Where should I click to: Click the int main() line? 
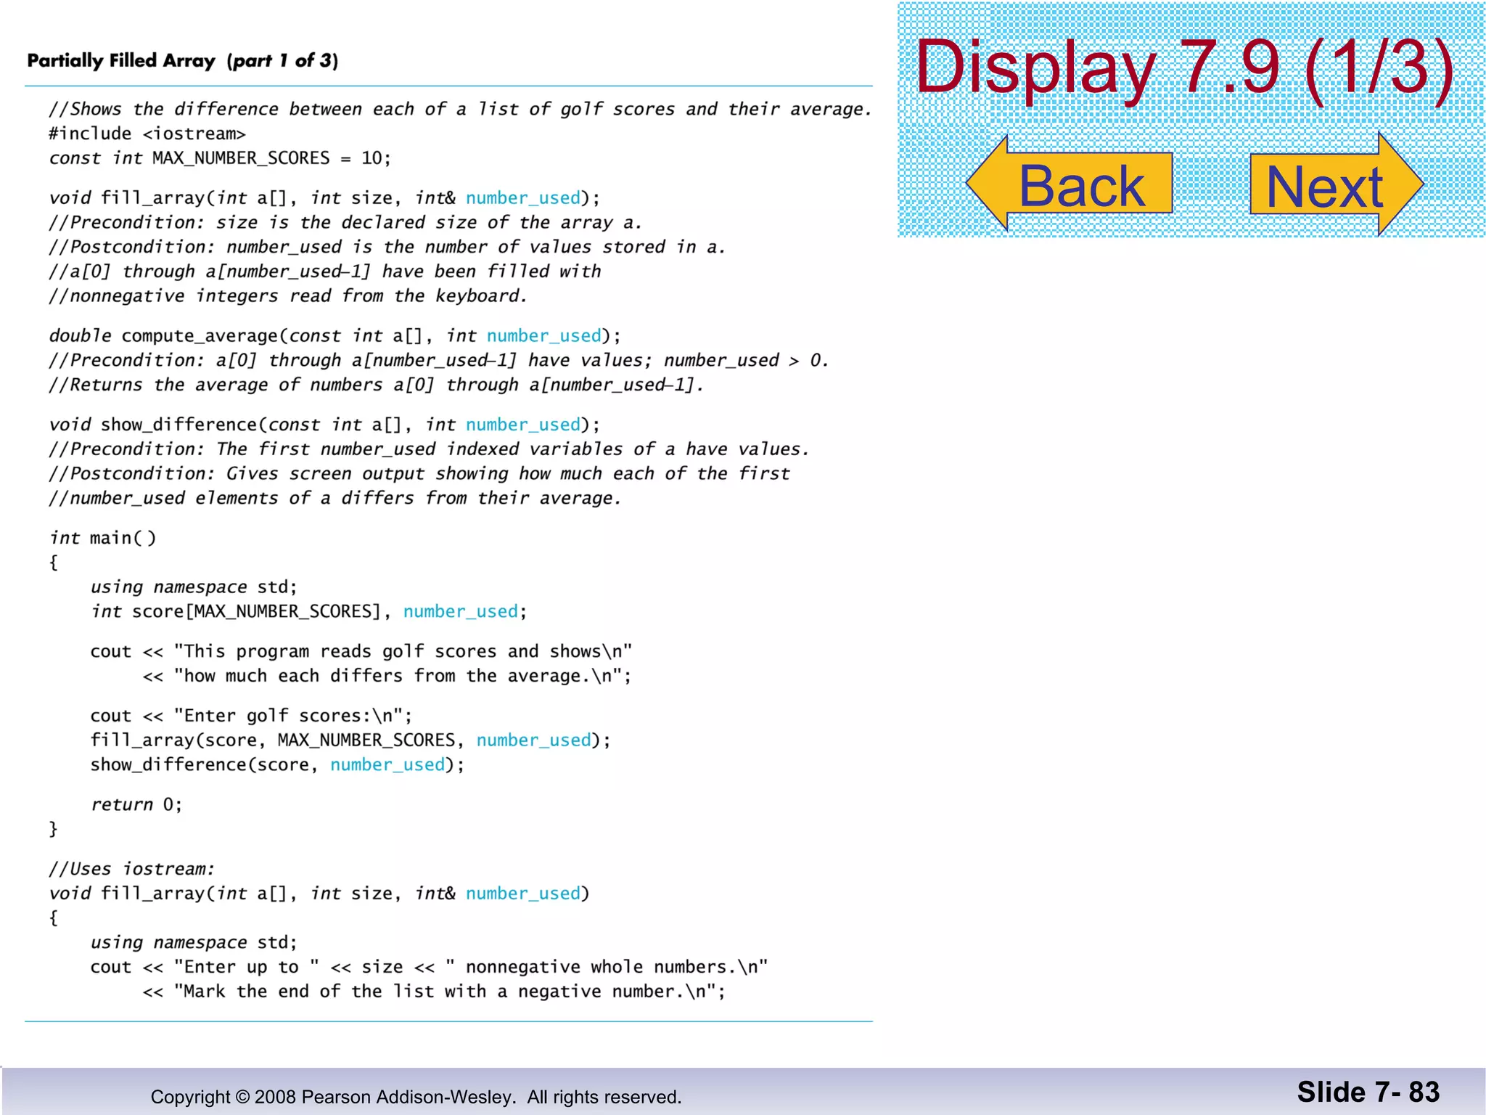[x=102, y=538]
